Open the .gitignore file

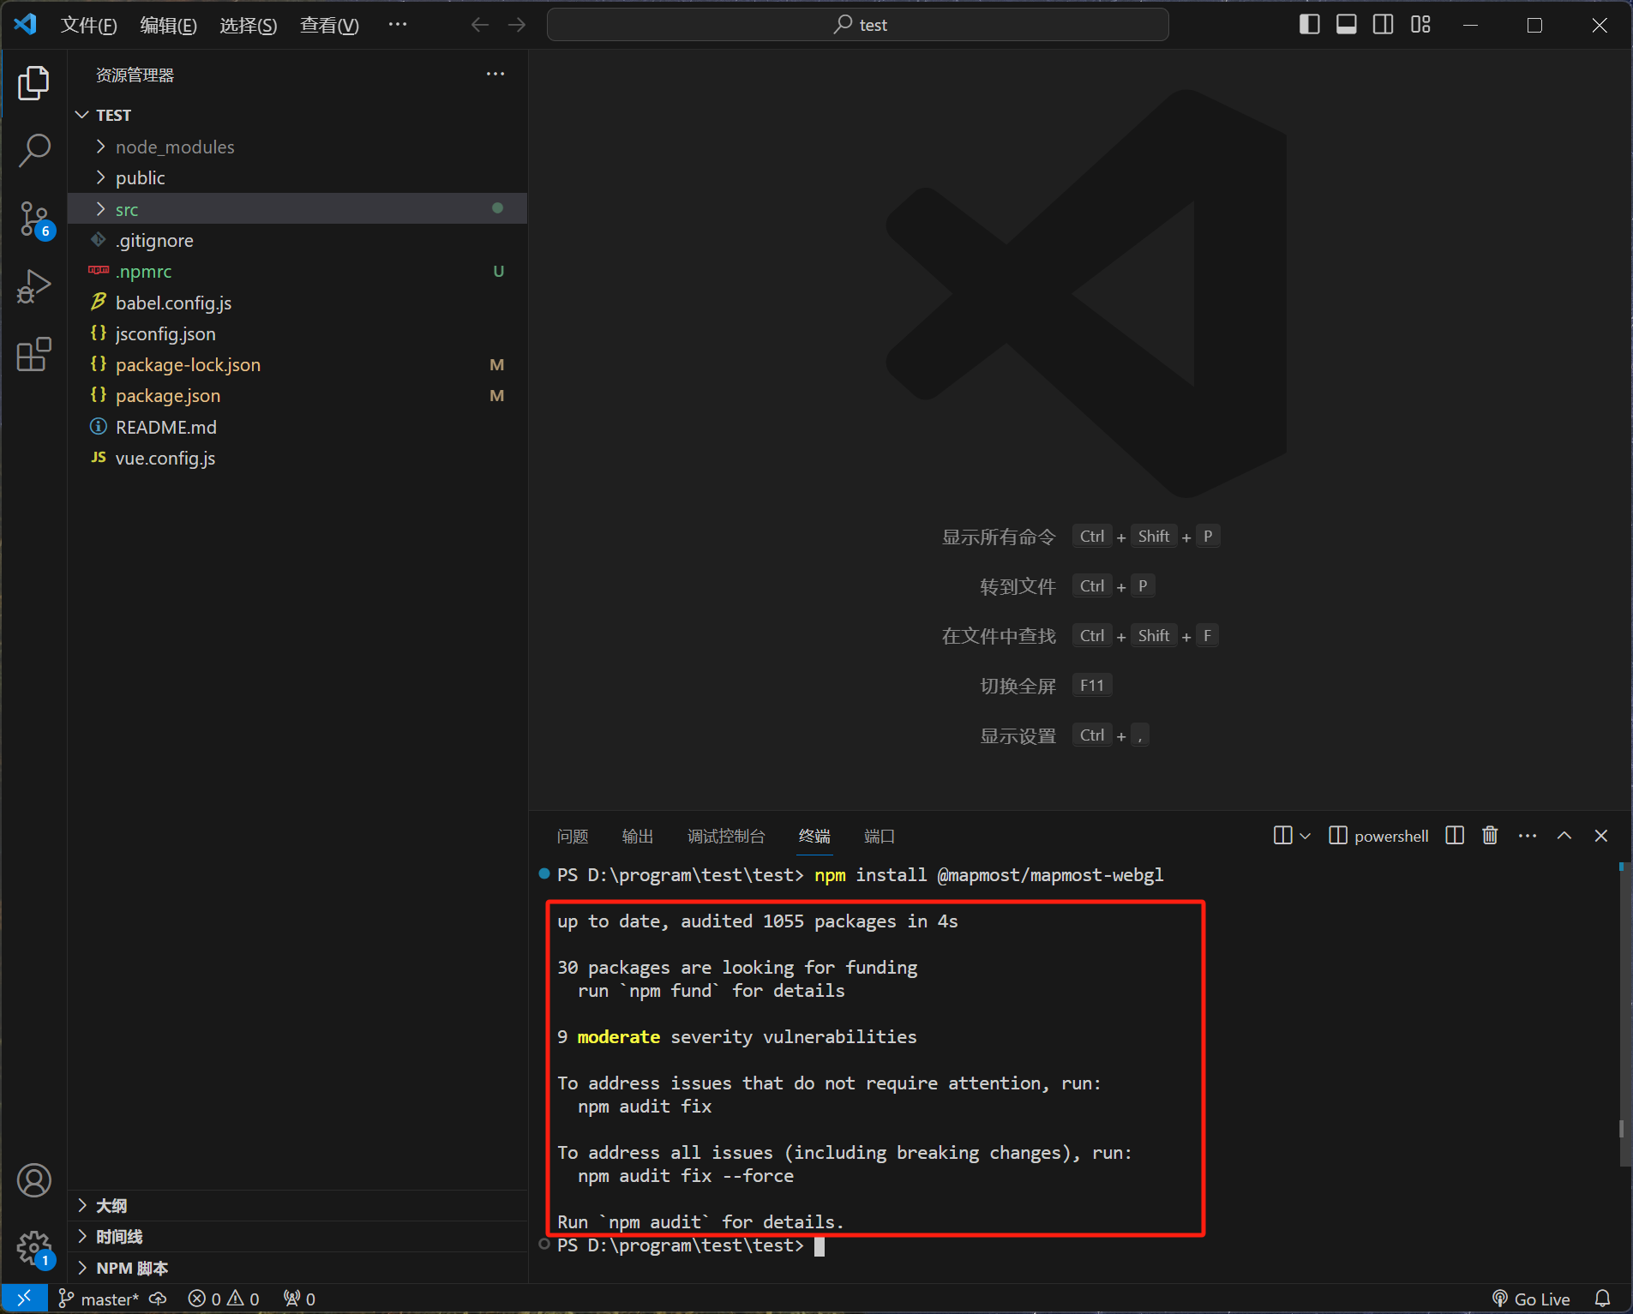(297, 240)
